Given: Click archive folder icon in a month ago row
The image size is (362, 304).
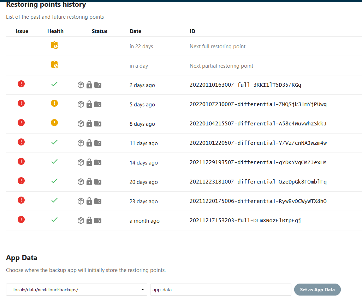Looking at the screenshot, I should coord(98,221).
